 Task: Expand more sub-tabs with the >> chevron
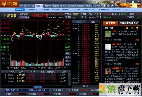[126, 10]
